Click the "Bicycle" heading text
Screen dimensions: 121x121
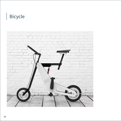coord(17,17)
